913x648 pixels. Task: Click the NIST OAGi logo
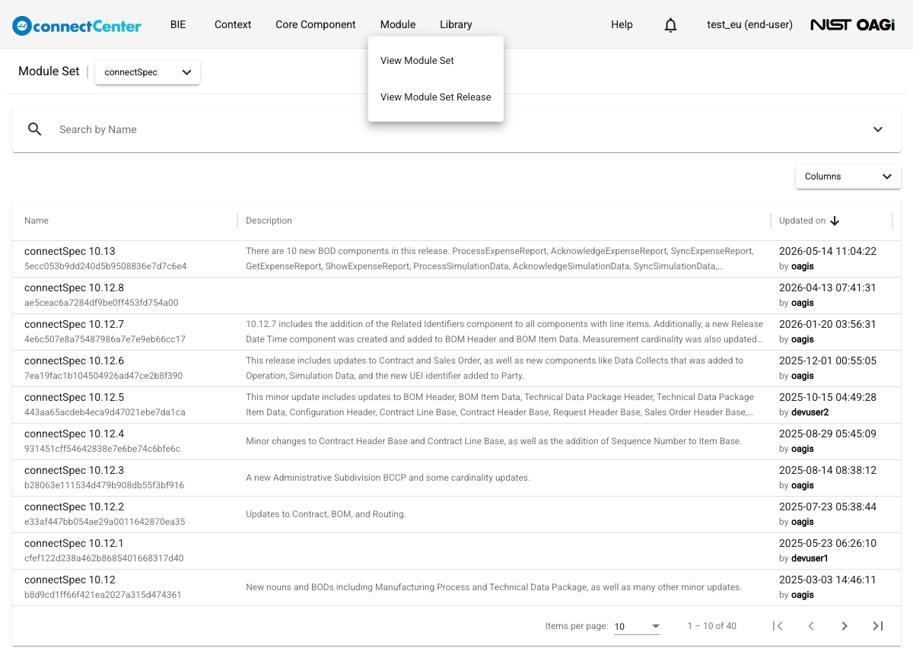pyautogui.click(x=852, y=25)
